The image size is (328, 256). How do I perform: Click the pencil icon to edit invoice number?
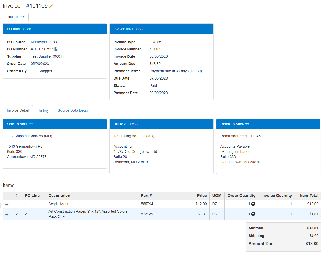51,6
